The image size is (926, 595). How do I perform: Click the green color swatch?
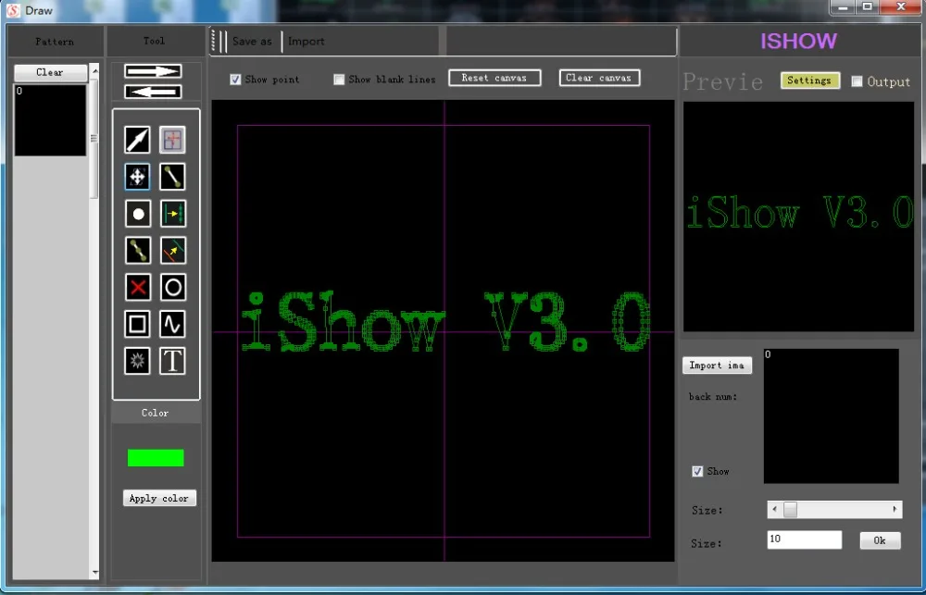click(156, 458)
